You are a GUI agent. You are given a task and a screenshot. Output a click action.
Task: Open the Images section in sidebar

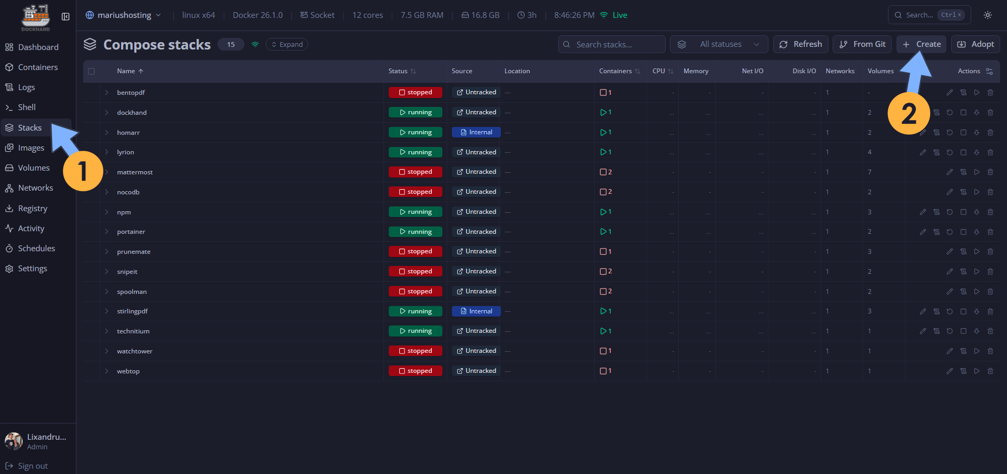[x=31, y=147]
